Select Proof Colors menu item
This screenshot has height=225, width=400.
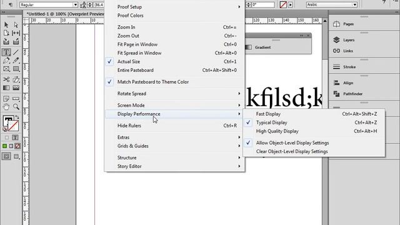coord(174,16)
